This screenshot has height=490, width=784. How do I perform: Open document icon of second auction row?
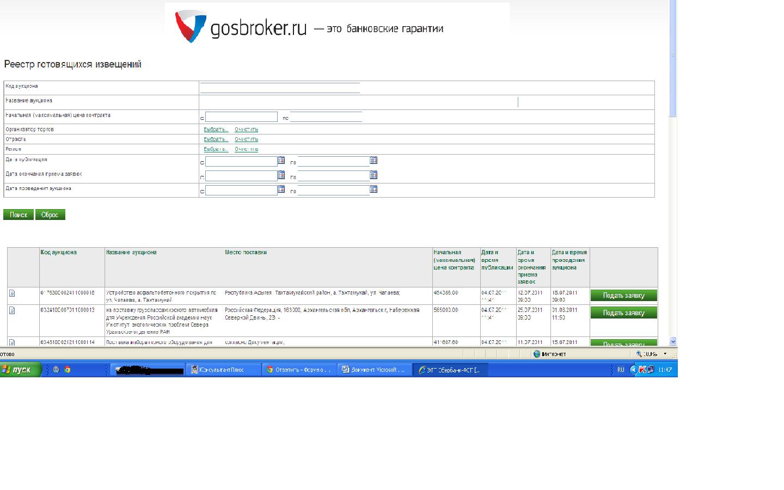point(12,310)
